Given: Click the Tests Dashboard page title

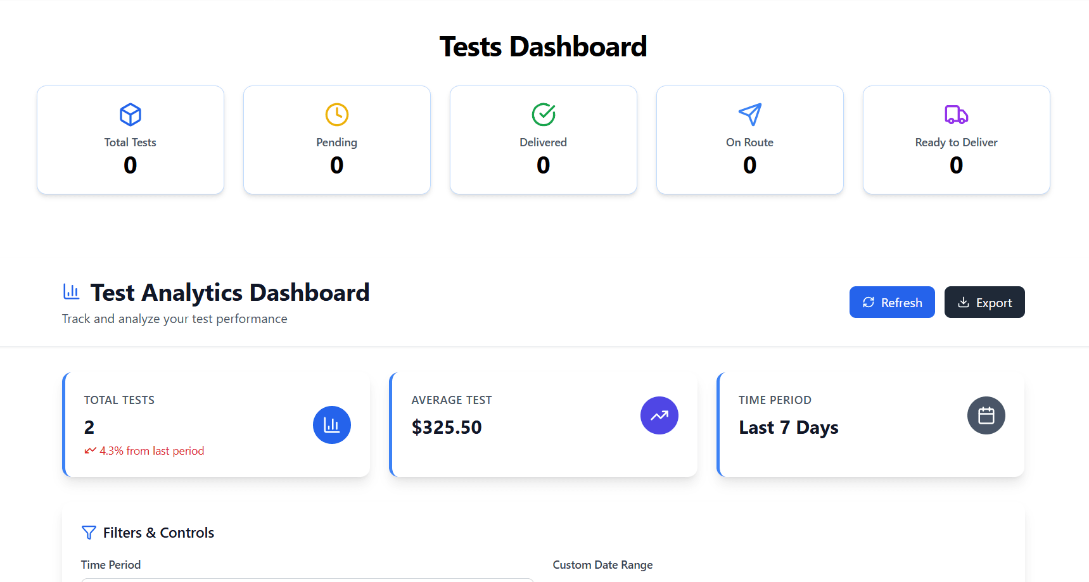Looking at the screenshot, I should point(544,47).
